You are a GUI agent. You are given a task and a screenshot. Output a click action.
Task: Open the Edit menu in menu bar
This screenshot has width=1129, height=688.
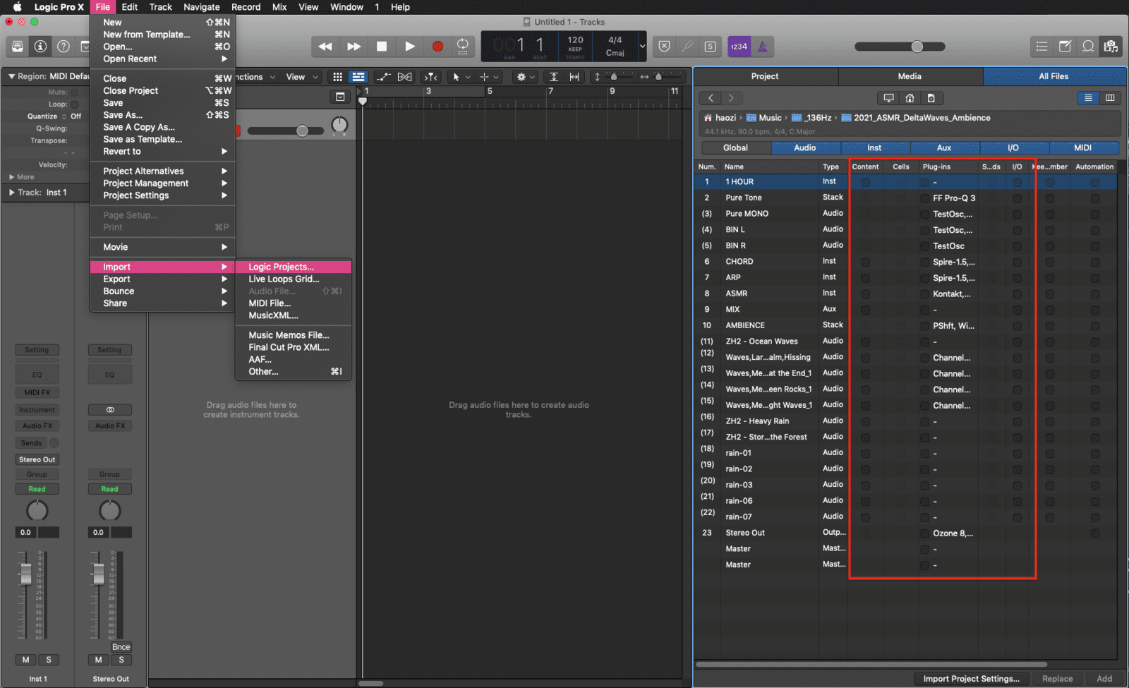130,7
